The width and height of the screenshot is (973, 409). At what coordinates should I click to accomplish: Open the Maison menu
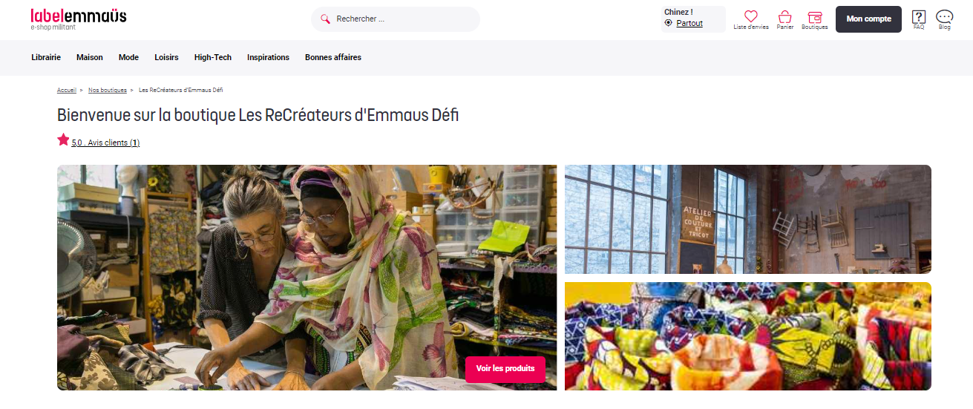90,57
